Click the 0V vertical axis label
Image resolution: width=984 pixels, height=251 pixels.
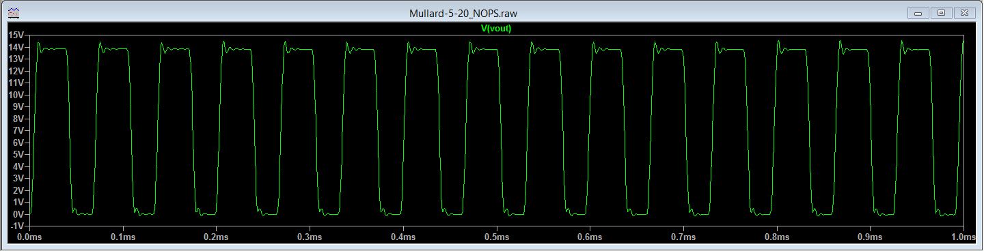pyautogui.click(x=18, y=214)
